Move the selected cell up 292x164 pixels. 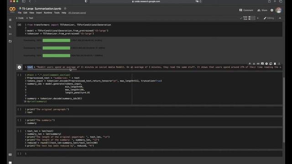coord(250,64)
